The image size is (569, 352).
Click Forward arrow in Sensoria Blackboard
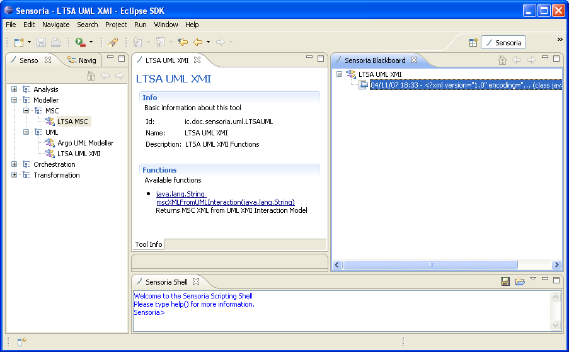coord(531,60)
